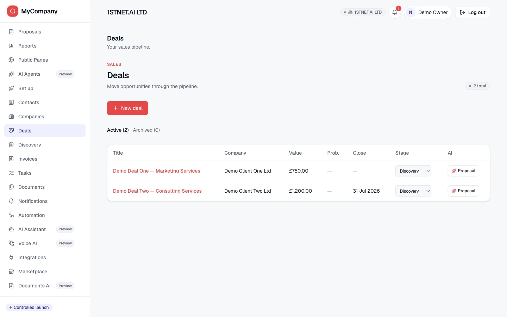Click the Demo Client Two Ltd cell

click(248, 191)
